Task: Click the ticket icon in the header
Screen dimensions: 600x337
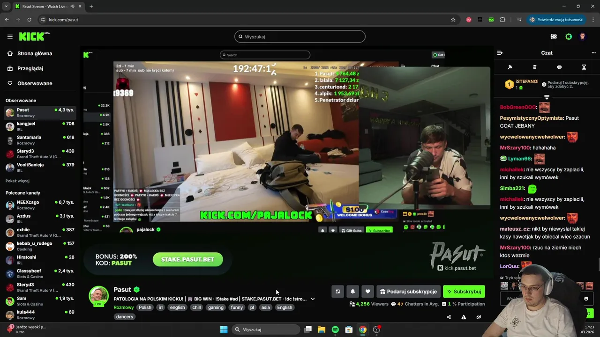Action: point(554,37)
